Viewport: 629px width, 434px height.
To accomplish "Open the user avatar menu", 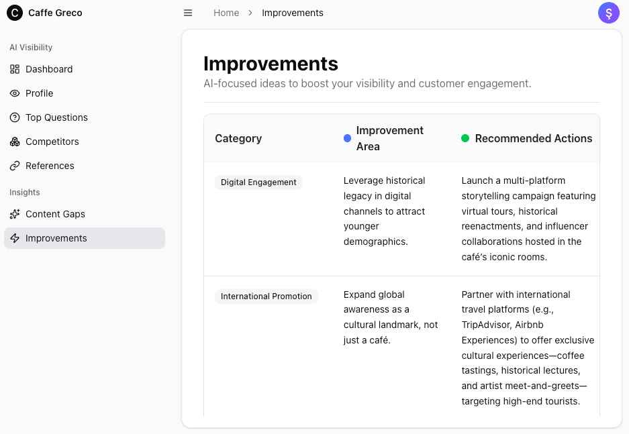I will click(x=608, y=13).
